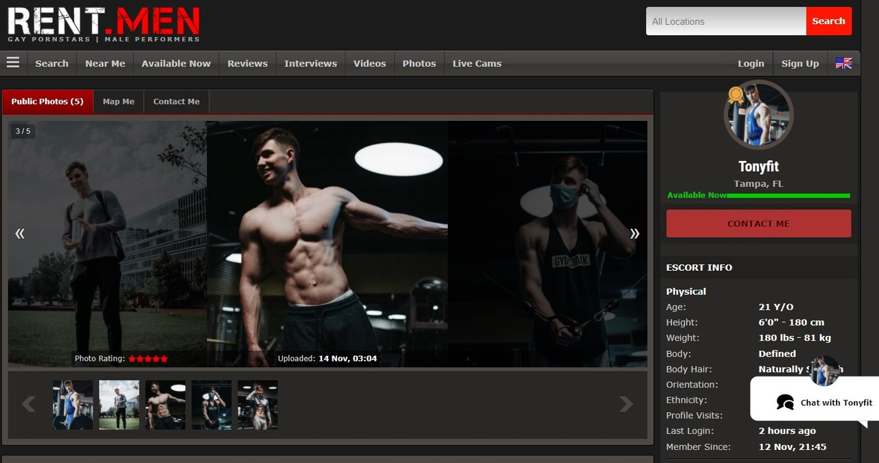Select the fourth gallery thumbnail
The height and width of the screenshot is (463, 879).
212,405
